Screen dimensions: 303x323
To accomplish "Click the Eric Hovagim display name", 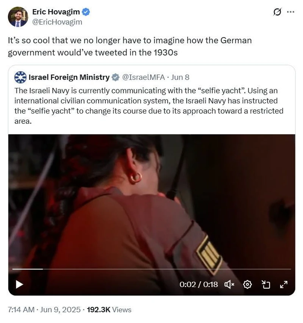I will [x=56, y=12].
